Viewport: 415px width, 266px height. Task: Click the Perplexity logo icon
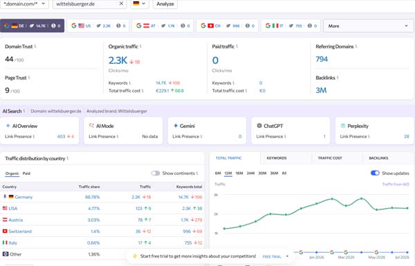(343, 126)
